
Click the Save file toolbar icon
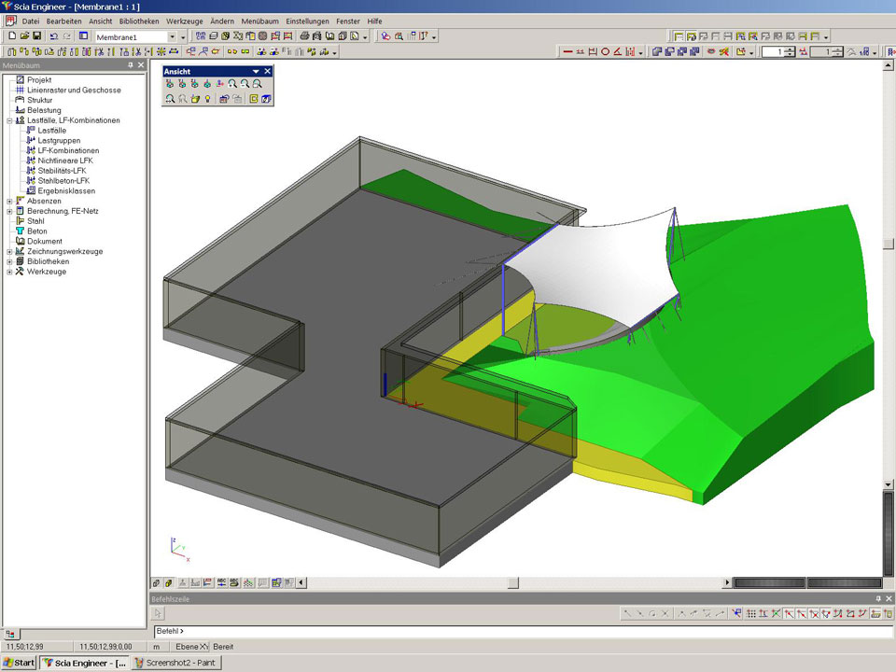36,36
